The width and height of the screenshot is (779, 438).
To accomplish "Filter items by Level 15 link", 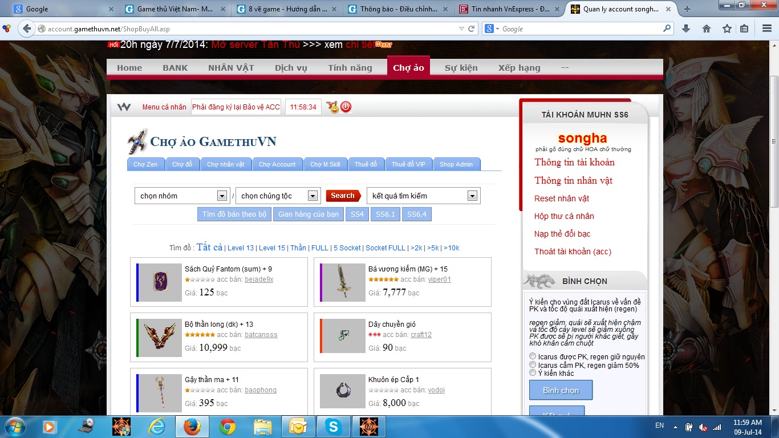I will coord(272,248).
